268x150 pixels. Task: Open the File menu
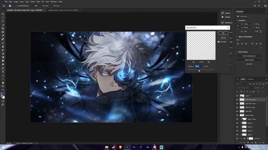(x=6, y=2)
